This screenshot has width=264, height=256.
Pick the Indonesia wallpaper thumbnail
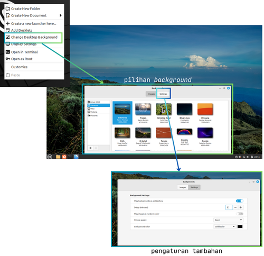click(122, 113)
